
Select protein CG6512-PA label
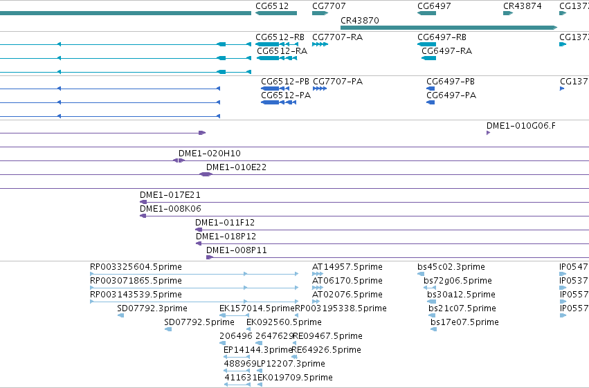point(286,95)
